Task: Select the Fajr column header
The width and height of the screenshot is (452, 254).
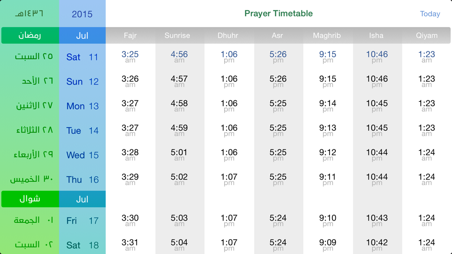Action: click(x=130, y=35)
